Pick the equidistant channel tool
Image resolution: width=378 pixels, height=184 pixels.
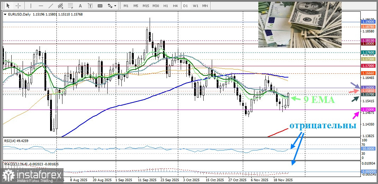click(x=61, y=6)
